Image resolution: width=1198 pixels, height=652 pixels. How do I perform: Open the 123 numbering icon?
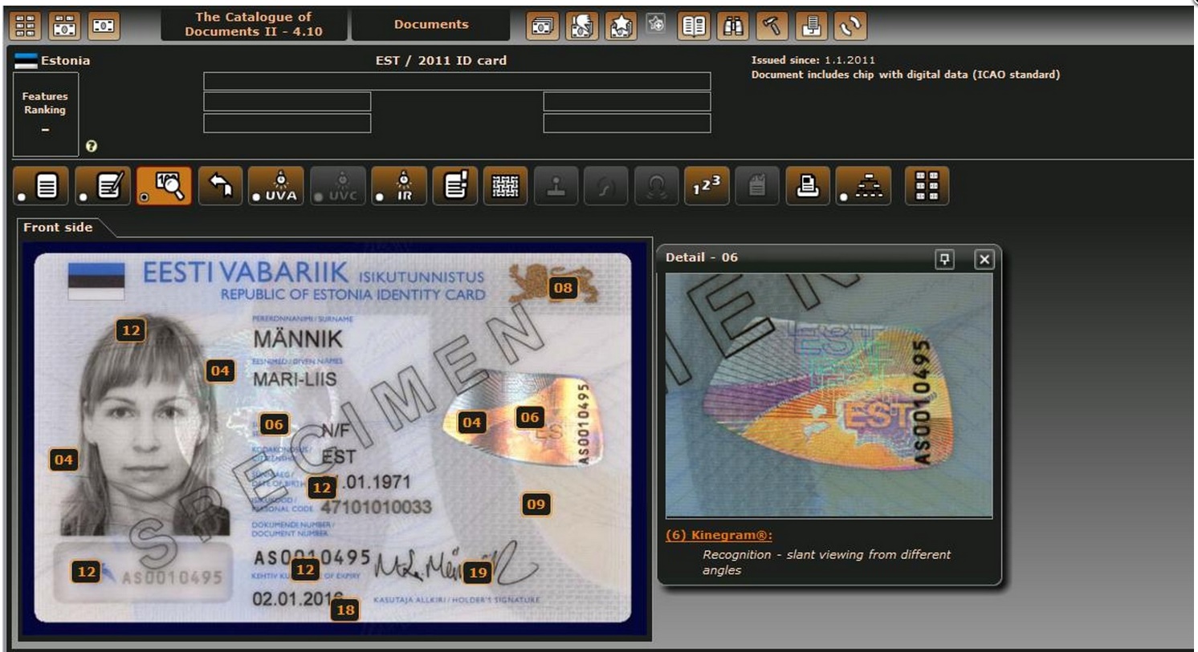707,186
